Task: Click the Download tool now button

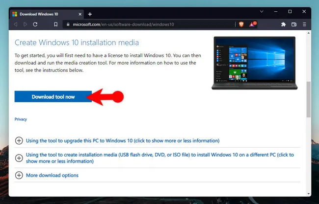Action: [x=53, y=96]
